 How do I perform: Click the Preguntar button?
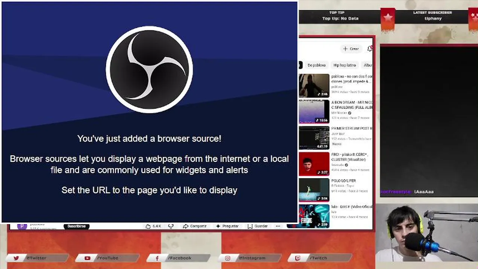click(227, 226)
